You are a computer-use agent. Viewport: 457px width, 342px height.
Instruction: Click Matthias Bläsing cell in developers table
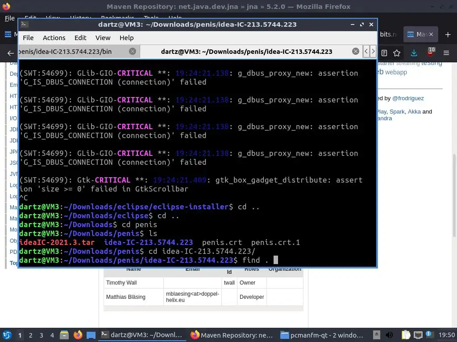[x=133, y=297]
